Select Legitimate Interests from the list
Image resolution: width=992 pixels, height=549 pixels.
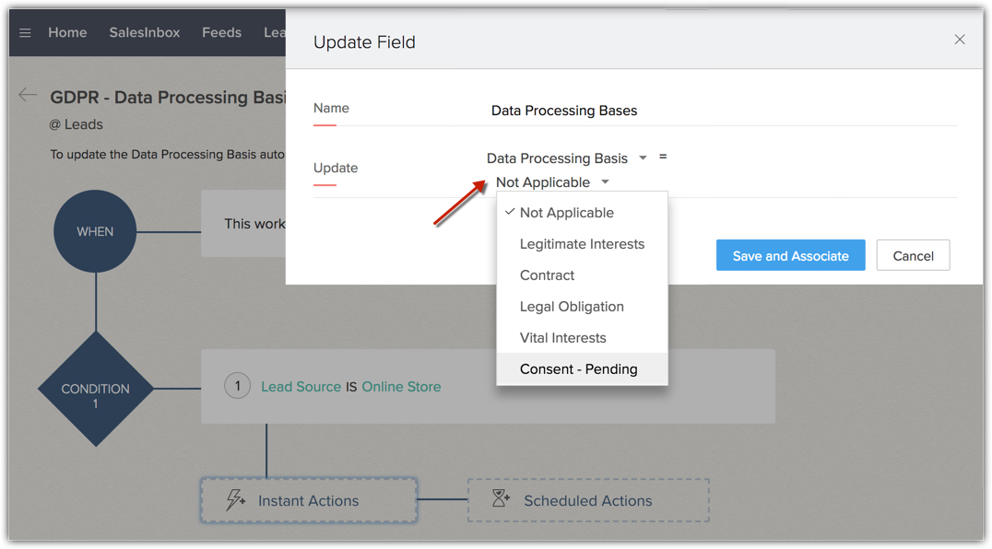[582, 244]
